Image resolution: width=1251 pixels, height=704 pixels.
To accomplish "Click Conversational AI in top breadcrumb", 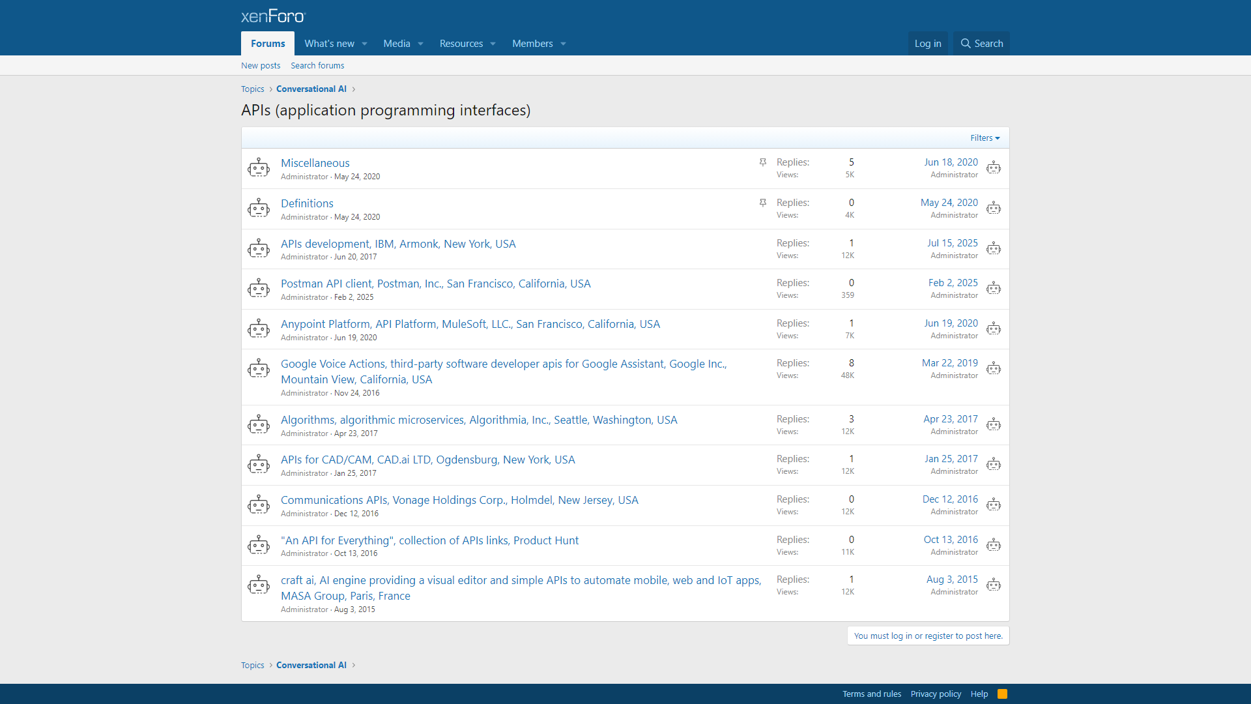I will coord(311,89).
